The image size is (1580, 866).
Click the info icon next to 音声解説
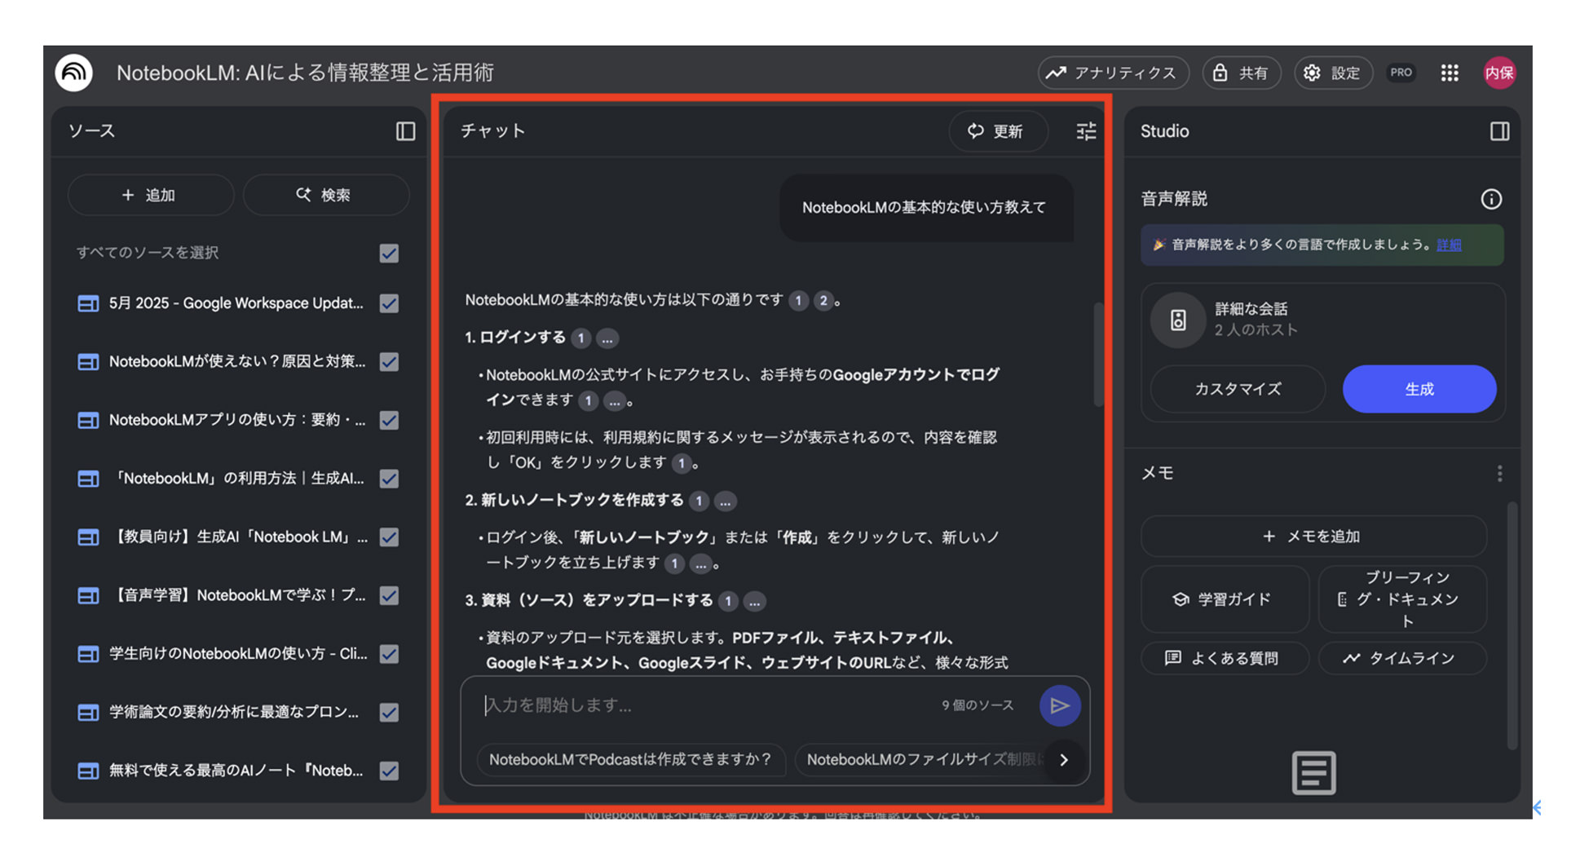[1491, 198]
